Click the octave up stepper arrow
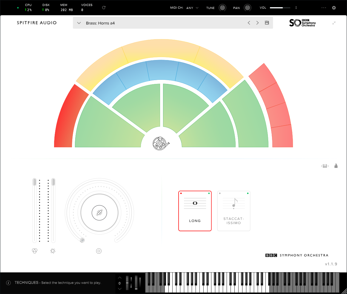 (x=120, y=278)
